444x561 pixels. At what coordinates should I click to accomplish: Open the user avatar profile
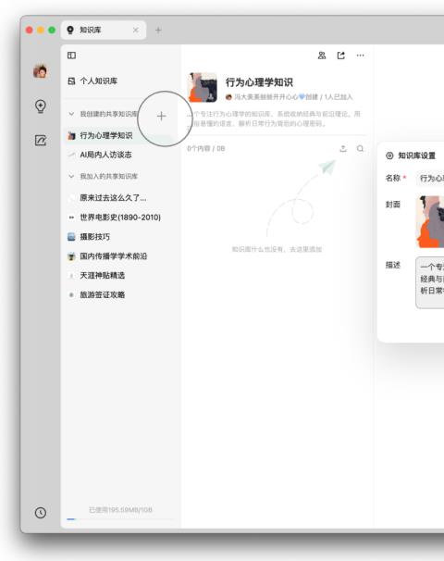41,71
